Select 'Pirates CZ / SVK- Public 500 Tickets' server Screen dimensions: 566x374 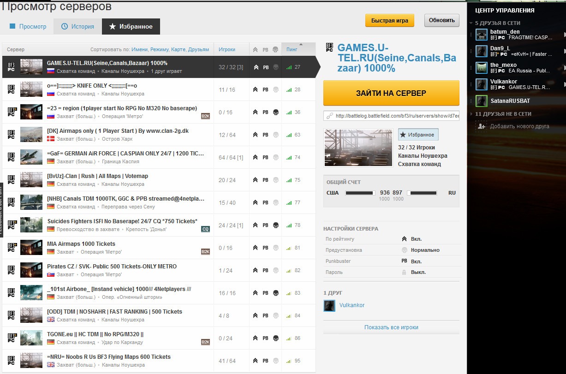pyautogui.click(x=112, y=267)
